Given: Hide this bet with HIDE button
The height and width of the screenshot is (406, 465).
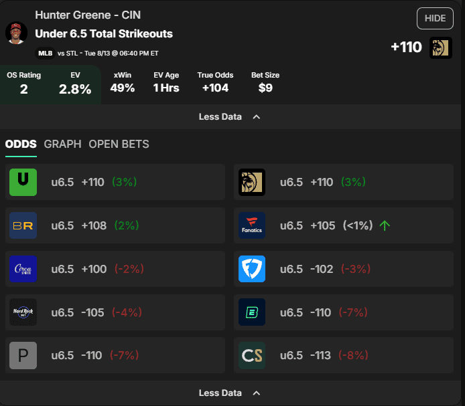Looking at the screenshot, I should click(x=435, y=18).
